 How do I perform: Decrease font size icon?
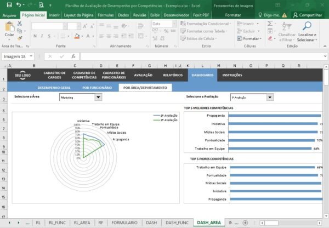coord(92,26)
